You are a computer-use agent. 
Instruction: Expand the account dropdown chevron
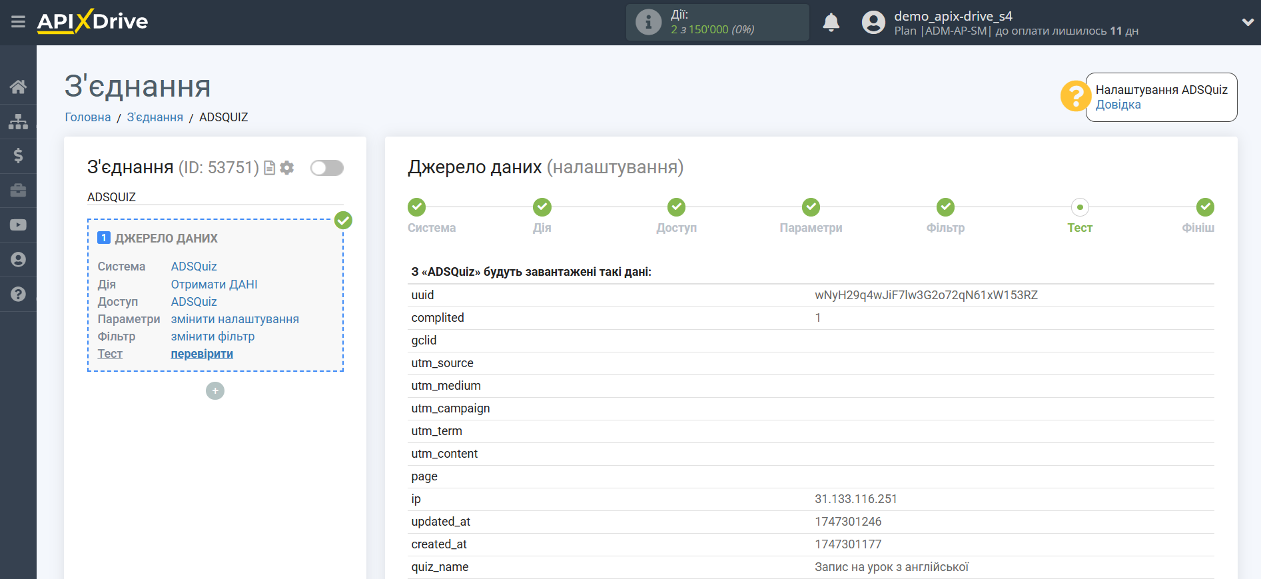pos(1248,22)
